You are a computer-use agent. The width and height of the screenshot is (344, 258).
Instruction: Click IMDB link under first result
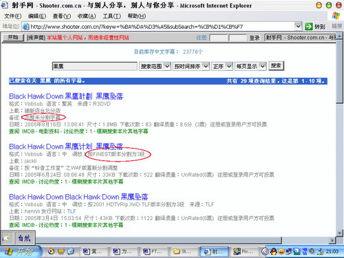coord(28,131)
